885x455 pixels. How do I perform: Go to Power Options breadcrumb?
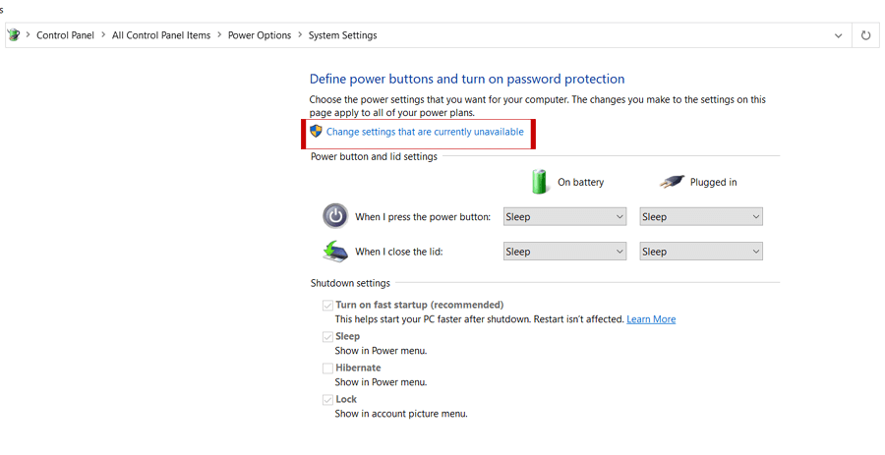(260, 35)
